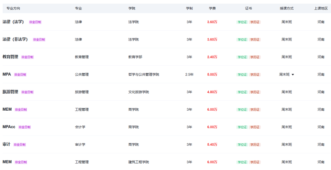Click the 学位证 badge in 审计 row
The image size is (331, 170).
pyautogui.click(x=242, y=144)
